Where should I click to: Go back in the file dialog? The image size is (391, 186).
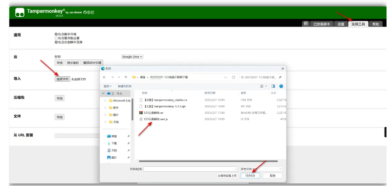pyautogui.click(x=105, y=78)
